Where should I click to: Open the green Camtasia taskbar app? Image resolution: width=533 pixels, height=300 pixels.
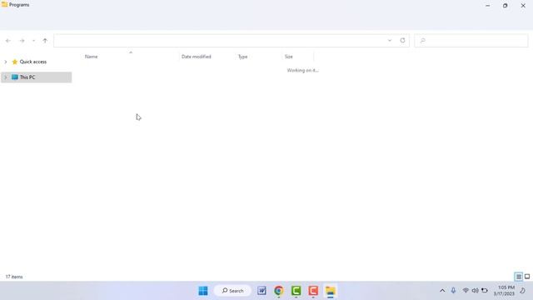[x=296, y=291]
